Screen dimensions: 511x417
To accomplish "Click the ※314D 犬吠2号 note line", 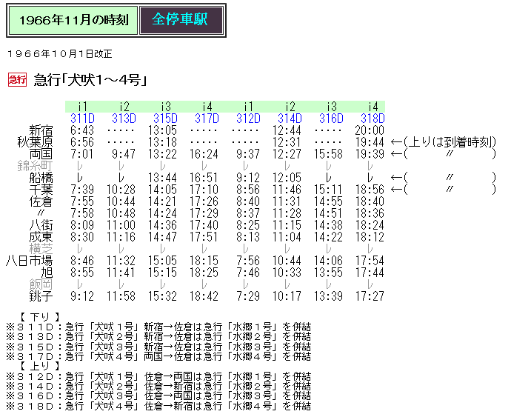I will [158, 386].
